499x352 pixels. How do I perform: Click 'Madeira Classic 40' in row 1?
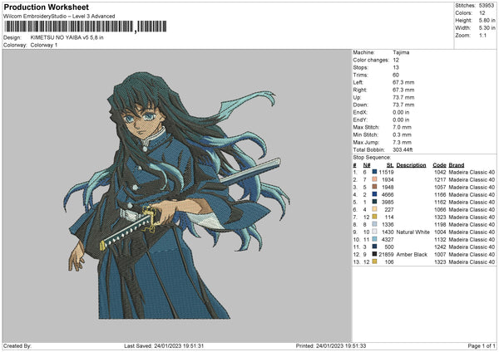coord(472,172)
